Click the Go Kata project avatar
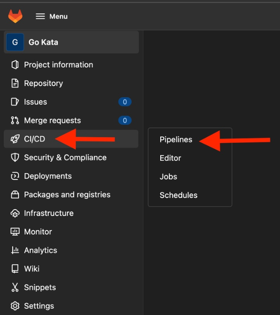This screenshot has width=280, height=315. click(15, 42)
